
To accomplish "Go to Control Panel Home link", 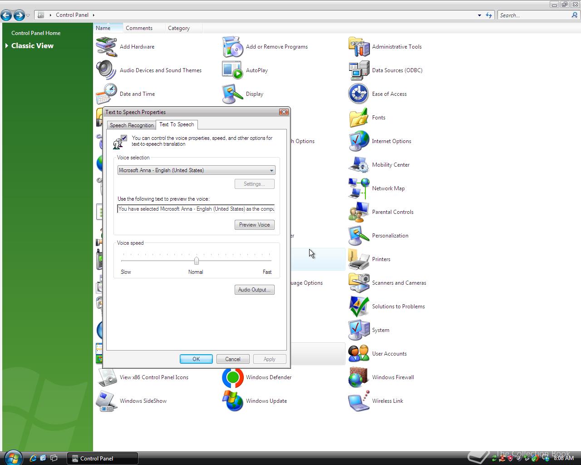I will coord(36,33).
